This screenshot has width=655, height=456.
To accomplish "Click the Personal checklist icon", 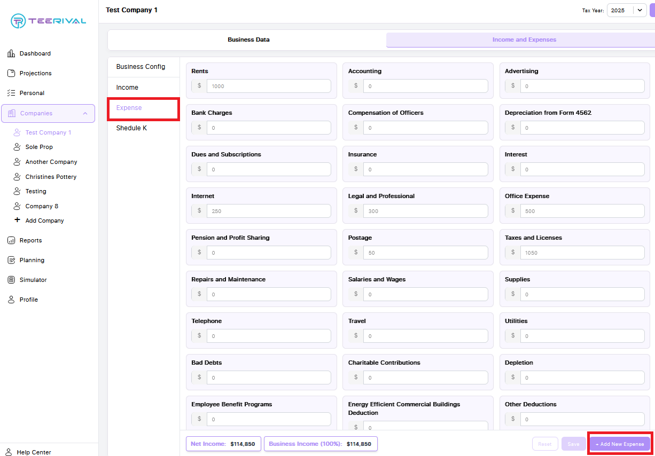I will coord(11,93).
